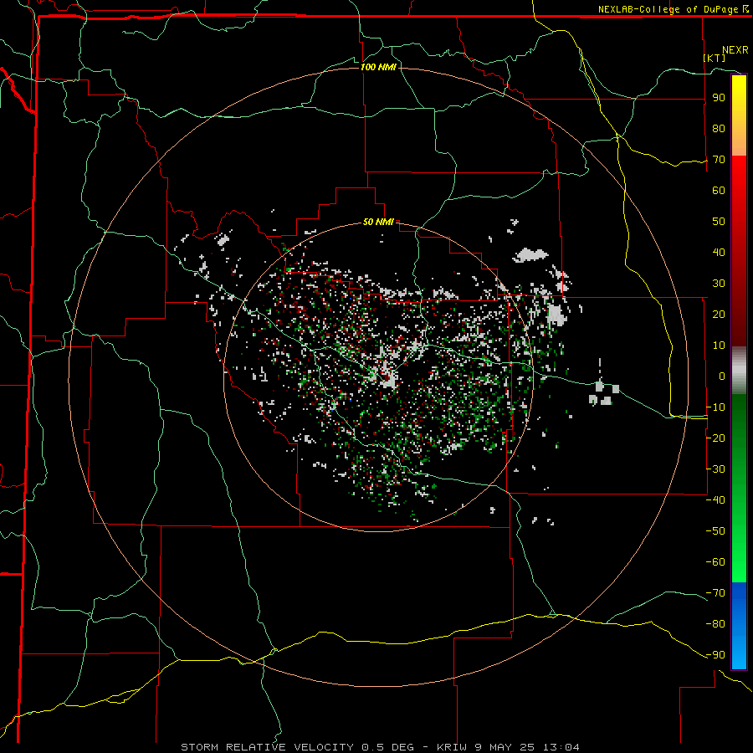Click the -10 value on velocity scale
The width and height of the screenshot is (753, 753).
(715, 407)
